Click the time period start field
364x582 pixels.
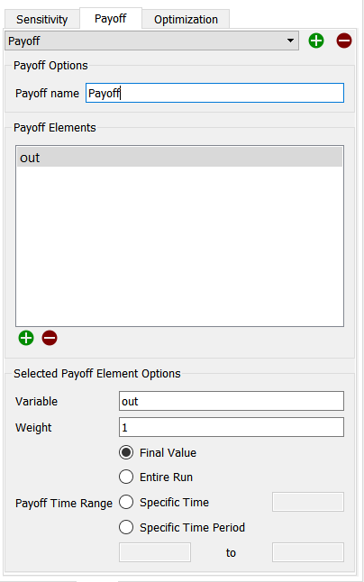[155, 552]
